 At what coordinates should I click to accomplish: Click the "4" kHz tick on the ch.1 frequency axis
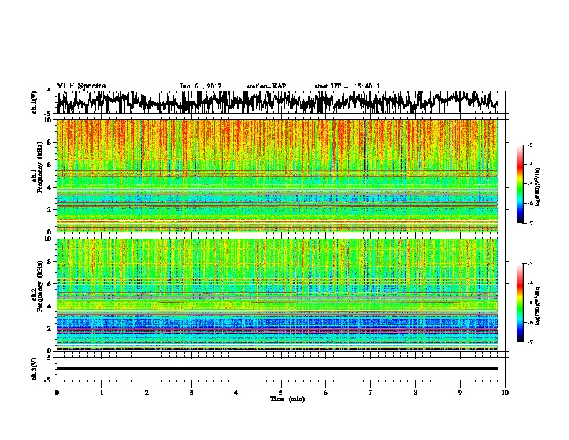51,188
